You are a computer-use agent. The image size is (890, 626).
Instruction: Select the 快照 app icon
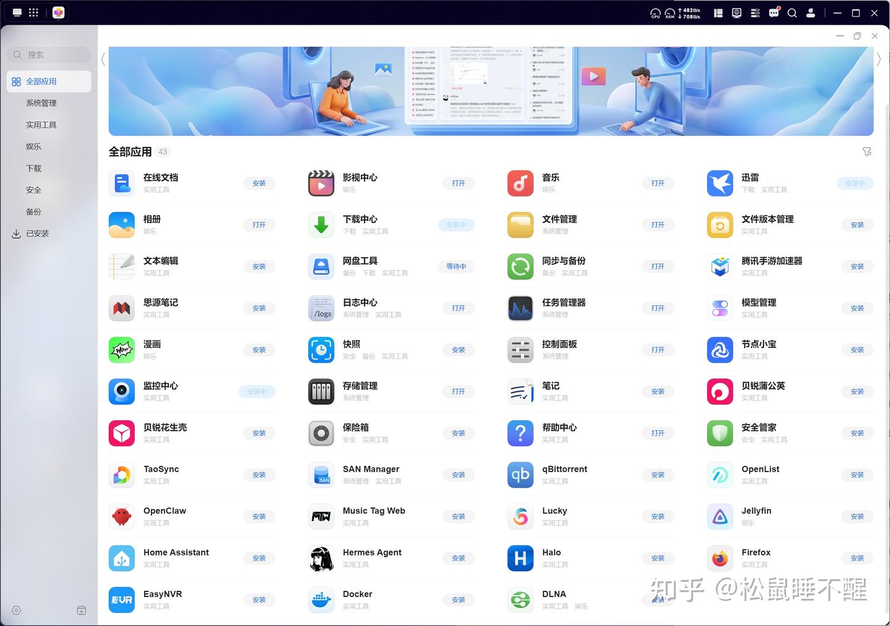[321, 350]
